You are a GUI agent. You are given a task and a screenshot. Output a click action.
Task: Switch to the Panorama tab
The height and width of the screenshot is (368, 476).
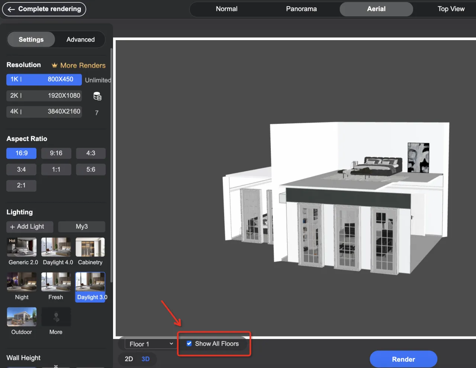[x=301, y=9]
